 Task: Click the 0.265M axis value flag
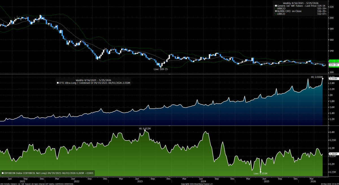tap(334, 154)
